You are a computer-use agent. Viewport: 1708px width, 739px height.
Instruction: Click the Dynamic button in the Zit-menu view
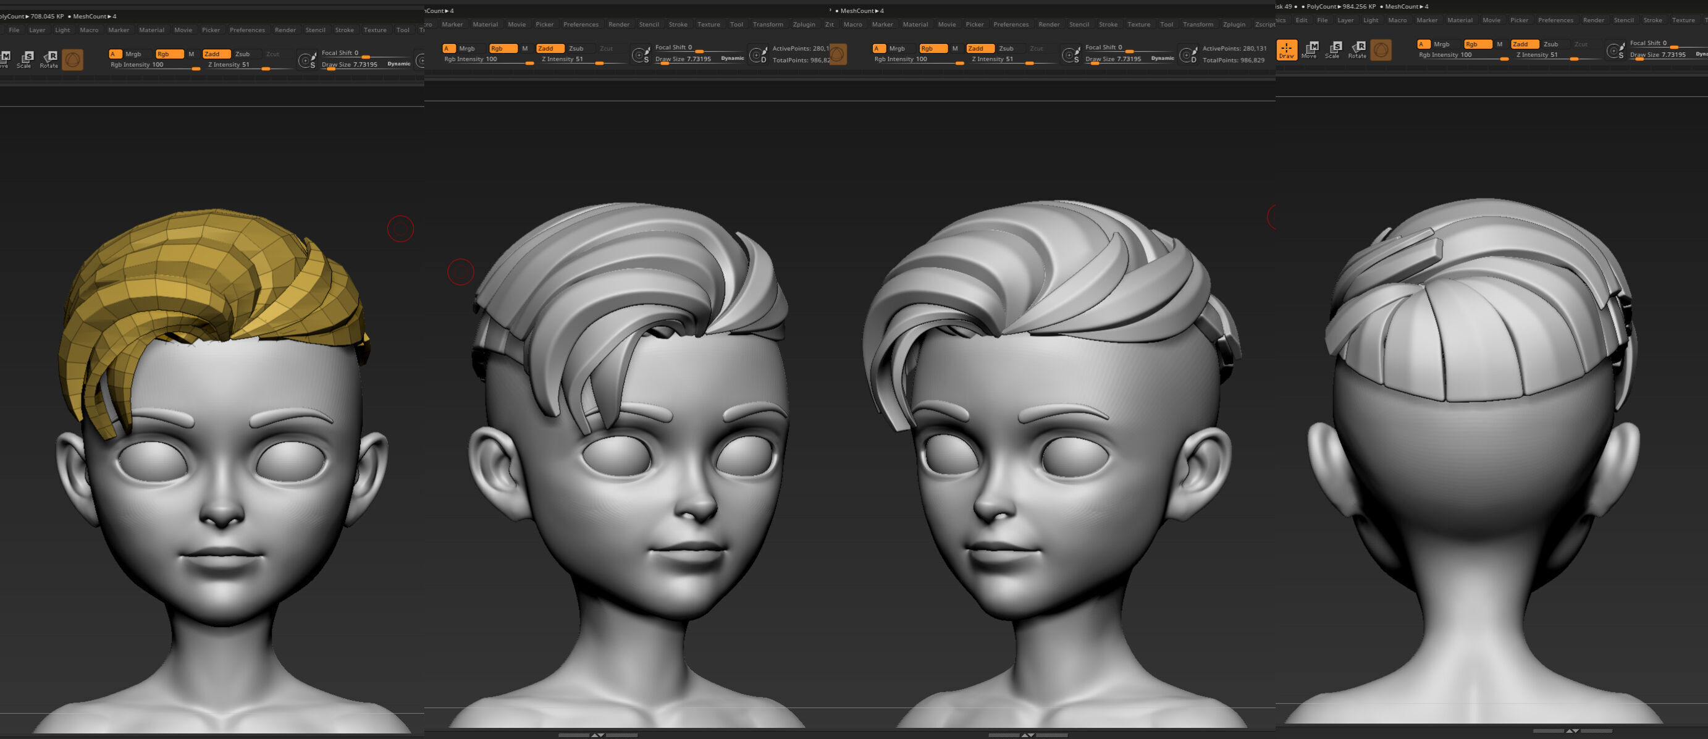tap(732, 58)
